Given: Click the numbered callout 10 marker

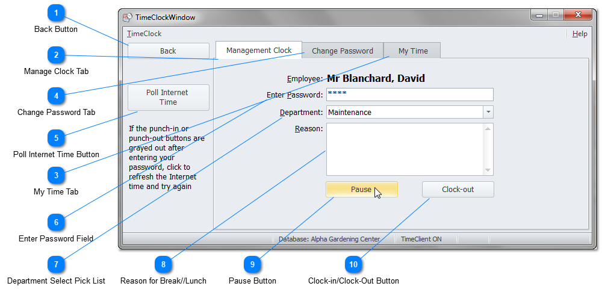Looking at the screenshot, I should coord(353,264).
